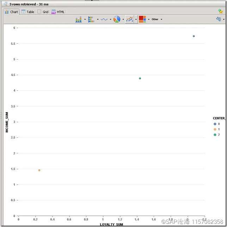Open the Other chart types menu
This screenshot has height=227, width=227.
tap(157, 19)
